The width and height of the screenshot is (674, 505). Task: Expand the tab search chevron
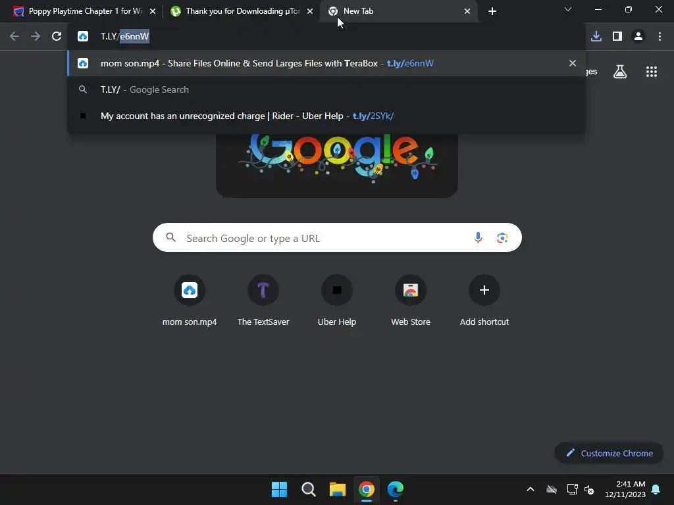(x=568, y=9)
